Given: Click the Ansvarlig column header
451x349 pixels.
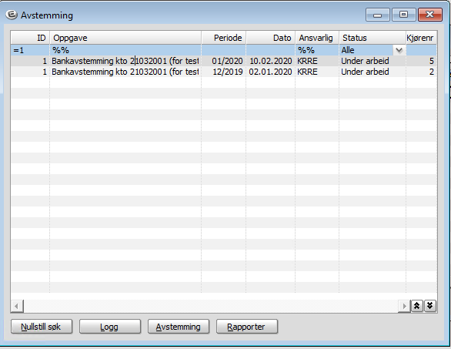Looking at the screenshot, I should (317, 38).
